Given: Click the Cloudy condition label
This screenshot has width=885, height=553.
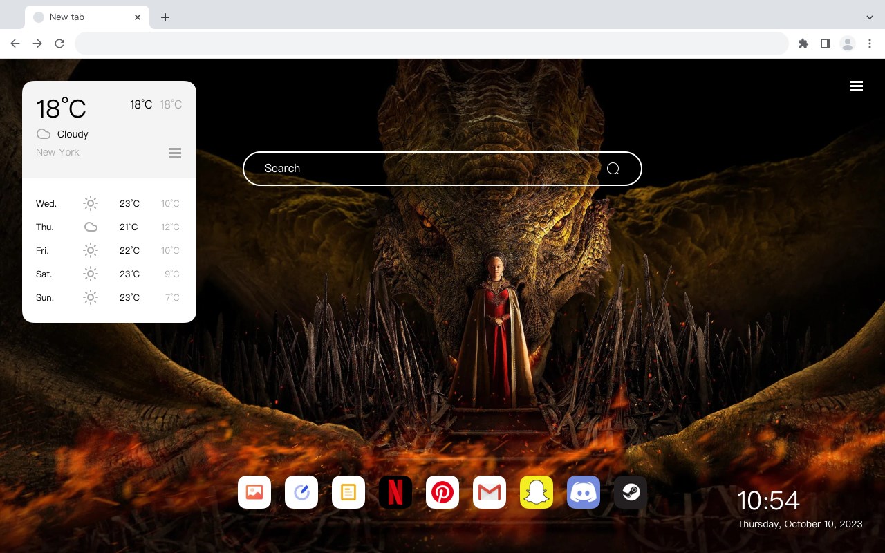Looking at the screenshot, I should [73, 134].
